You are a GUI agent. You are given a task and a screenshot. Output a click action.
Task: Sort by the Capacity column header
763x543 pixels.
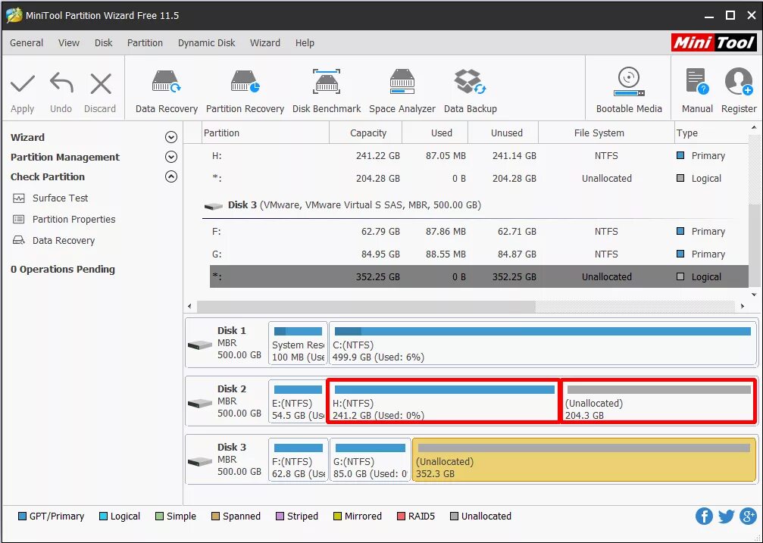(x=365, y=133)
